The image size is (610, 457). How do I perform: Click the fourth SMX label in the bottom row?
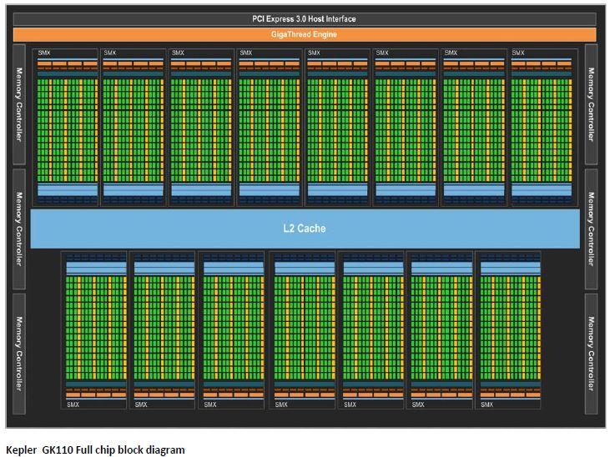[x=281, y=404]
